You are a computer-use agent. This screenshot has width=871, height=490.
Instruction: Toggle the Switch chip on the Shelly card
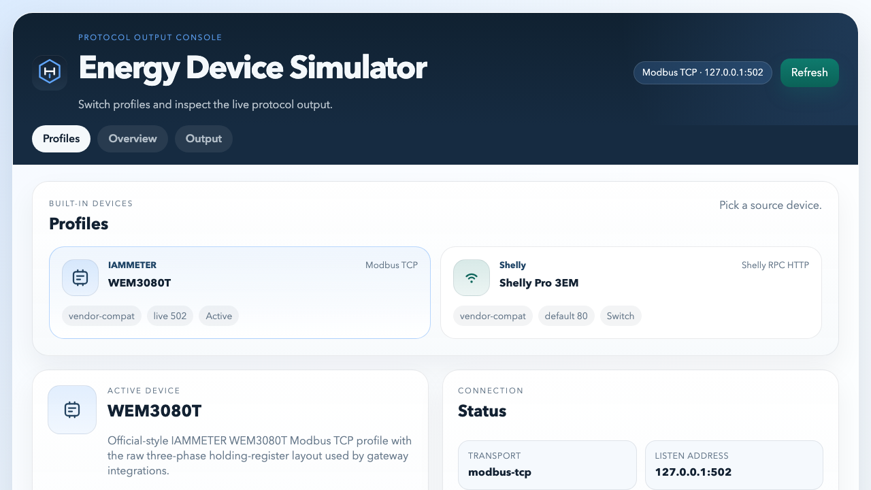click(621, 315)
